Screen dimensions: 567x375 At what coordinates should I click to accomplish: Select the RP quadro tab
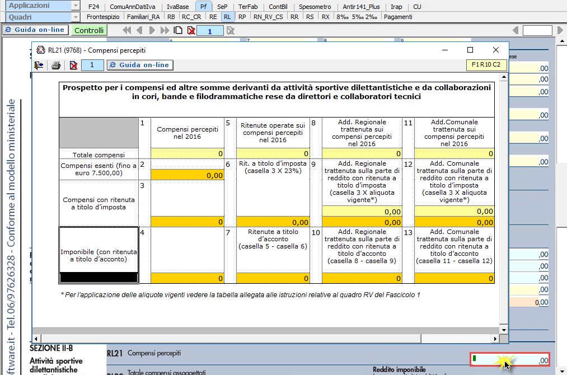click(242, 17)
